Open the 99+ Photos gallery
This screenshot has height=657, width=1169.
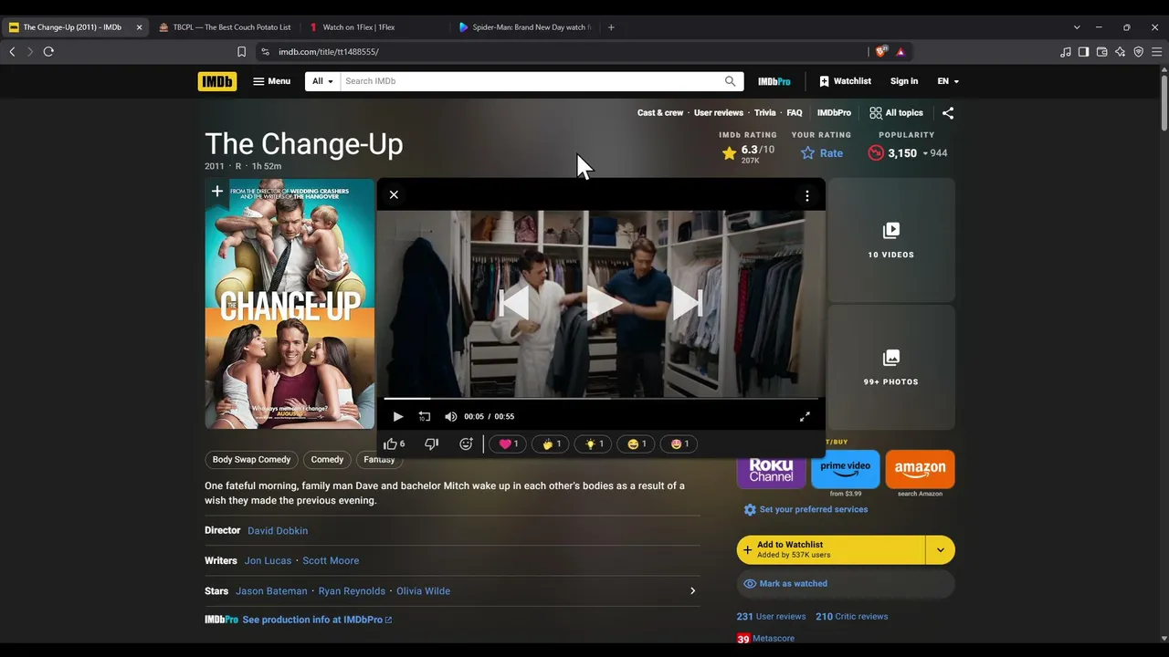[x=891, y=368]
